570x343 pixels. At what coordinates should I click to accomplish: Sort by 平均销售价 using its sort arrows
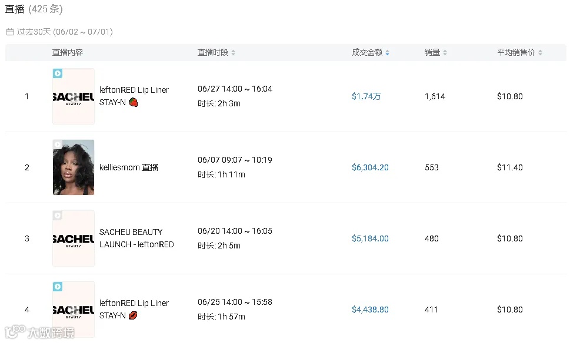pos(540,53)
